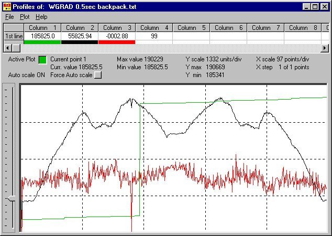Select the cell with value 99
332x236 pixels.
point(154,36)
